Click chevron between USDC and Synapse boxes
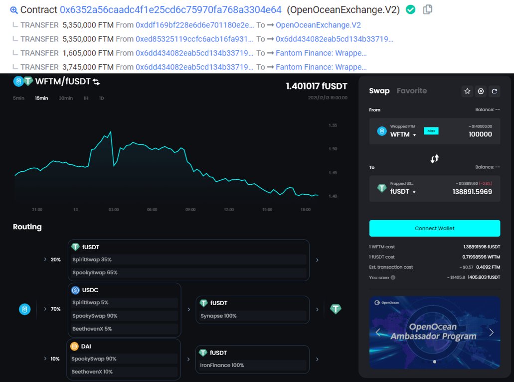The height and width of the screenshot is (382, 514). pos(189,310)
